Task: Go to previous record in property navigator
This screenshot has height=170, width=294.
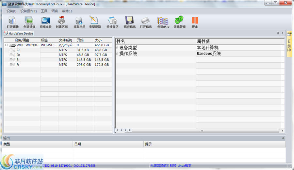Action: pos(121,130)
